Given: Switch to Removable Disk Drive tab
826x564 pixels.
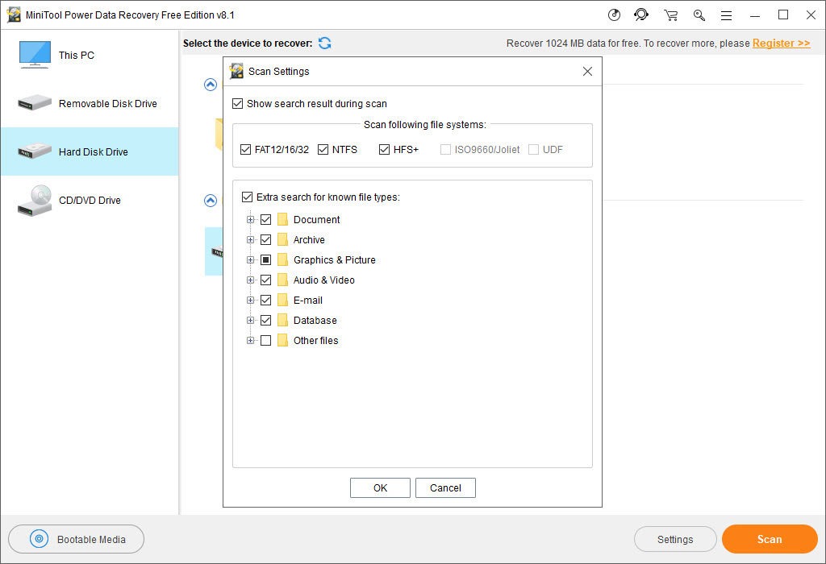Looking at the screenshot, I should pyautogui.click(x=90, y=103).
